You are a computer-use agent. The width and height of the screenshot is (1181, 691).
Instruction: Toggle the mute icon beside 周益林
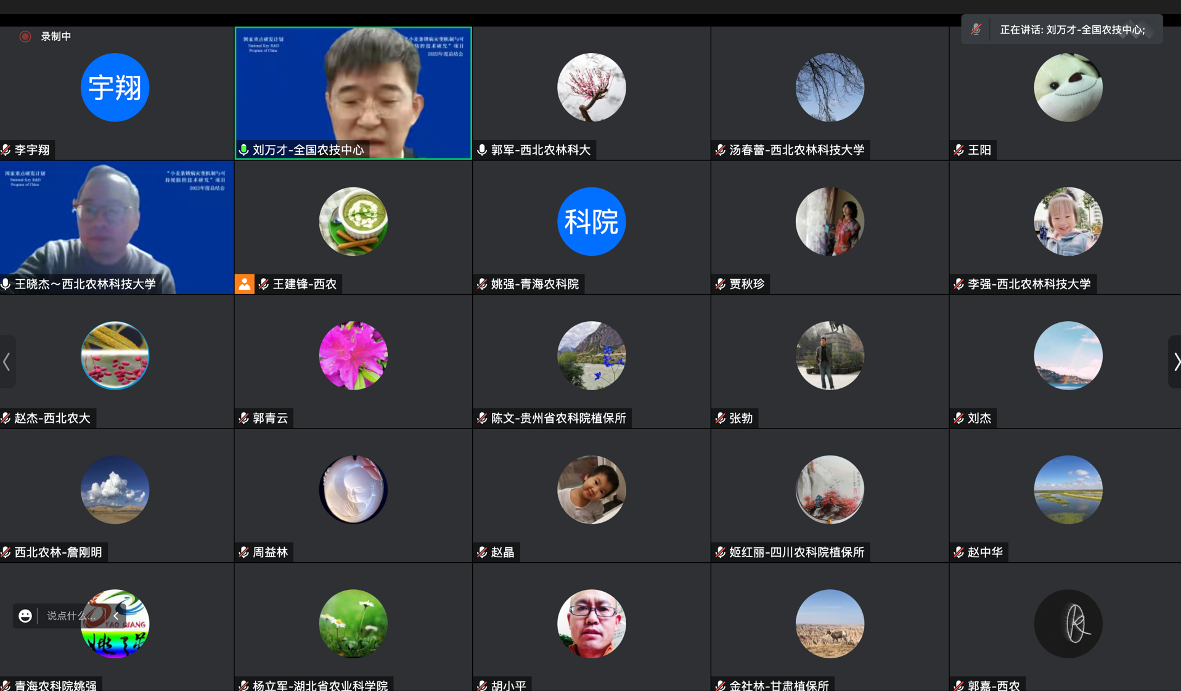coord(243,552)
